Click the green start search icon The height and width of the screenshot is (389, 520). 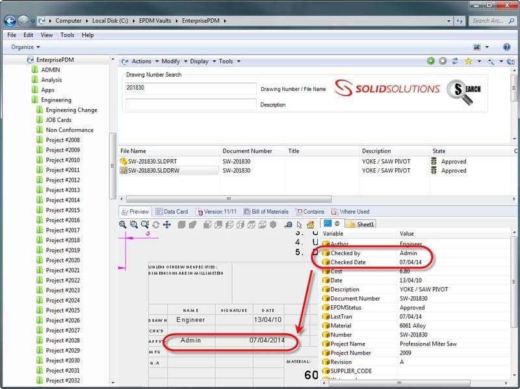pyautogui.click(x=430, y=61)
